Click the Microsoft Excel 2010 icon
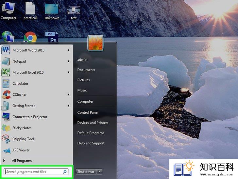This screenshot has height=179, width=238. click(x=6, y=72)
